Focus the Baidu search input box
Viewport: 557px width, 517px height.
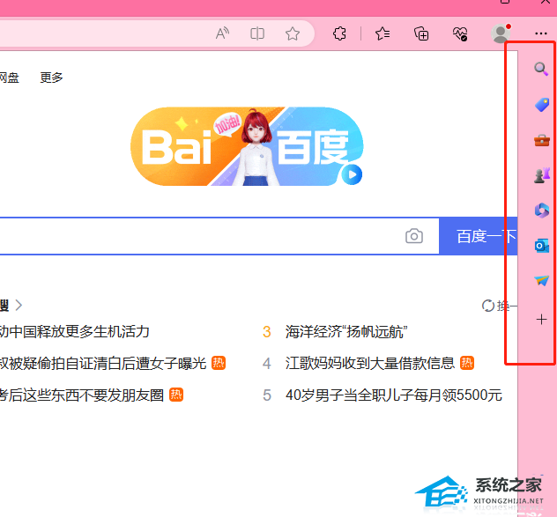(x=219, y=236)
